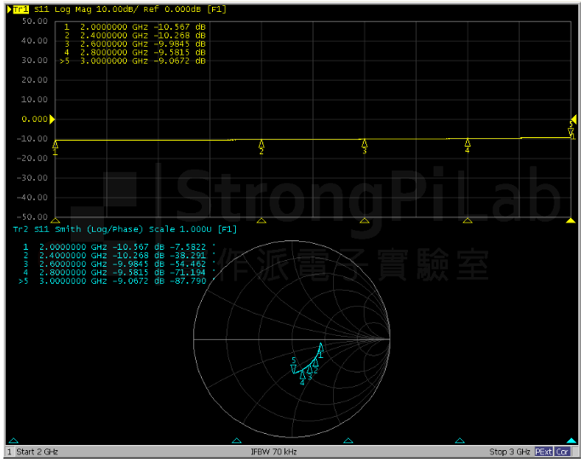Image resolution: width=586 pixels, height=462 pixels.
Task: Select marker 2 triangle on the Log Mag trace
Action: pyautogui.click(x=261, y=144)
